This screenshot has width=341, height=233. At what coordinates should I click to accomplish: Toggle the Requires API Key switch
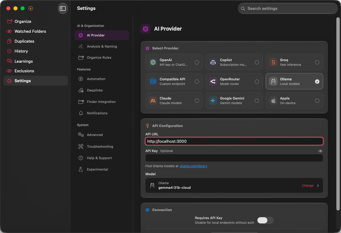point(265,220)
